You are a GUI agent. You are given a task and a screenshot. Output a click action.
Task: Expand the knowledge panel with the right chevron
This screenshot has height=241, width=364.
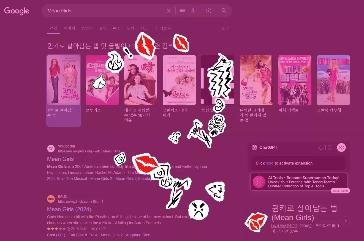point(346,220)
